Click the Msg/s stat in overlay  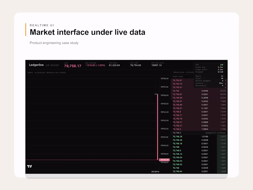(x=209, y=76)
